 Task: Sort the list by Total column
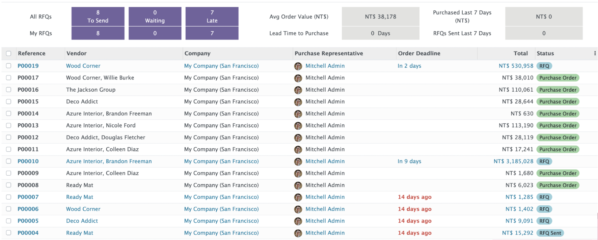[520, 53]
